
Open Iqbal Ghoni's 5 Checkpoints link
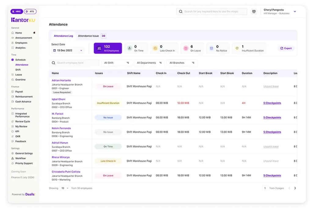point(272,103)
